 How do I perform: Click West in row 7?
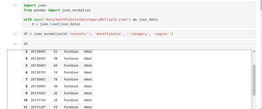88,79
